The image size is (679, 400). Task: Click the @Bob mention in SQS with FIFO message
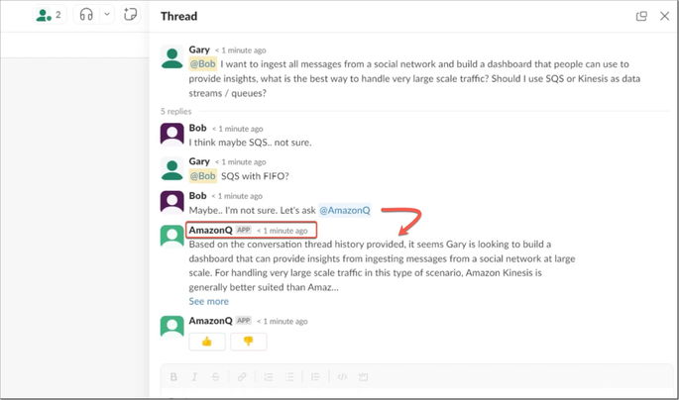202,176
